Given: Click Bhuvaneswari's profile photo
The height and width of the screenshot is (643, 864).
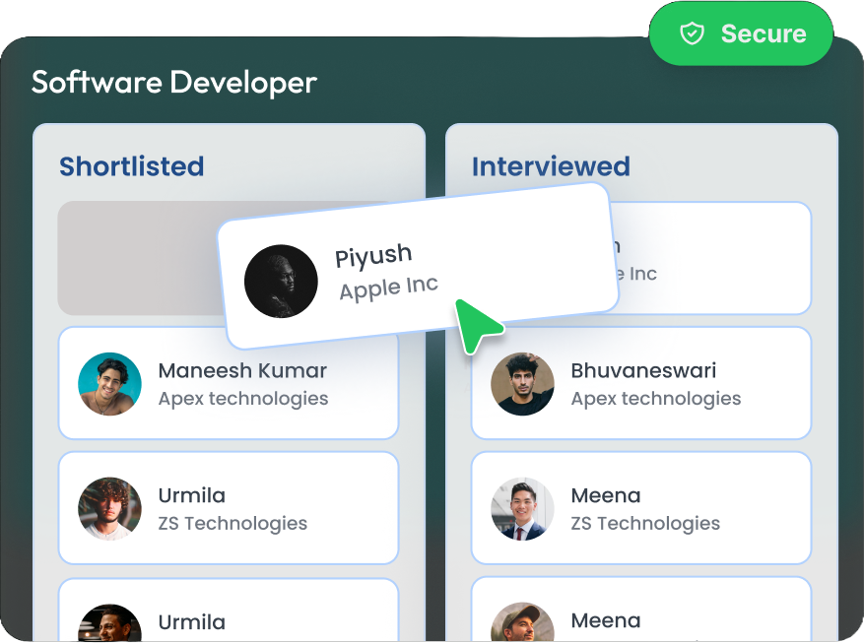Looking at the screenshot, I should pos(522,383).
